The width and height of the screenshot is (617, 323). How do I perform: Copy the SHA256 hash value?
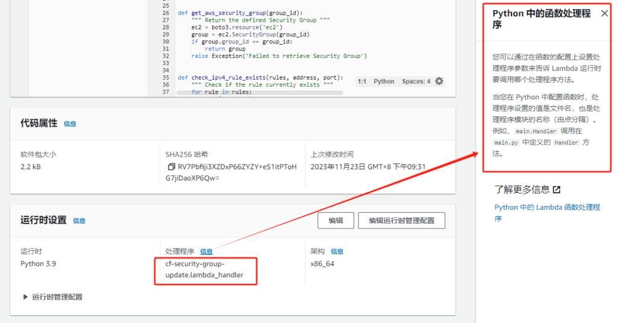click(171, 167)
